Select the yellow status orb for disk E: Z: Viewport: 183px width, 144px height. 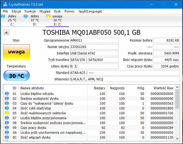click(x=48, y=16)
